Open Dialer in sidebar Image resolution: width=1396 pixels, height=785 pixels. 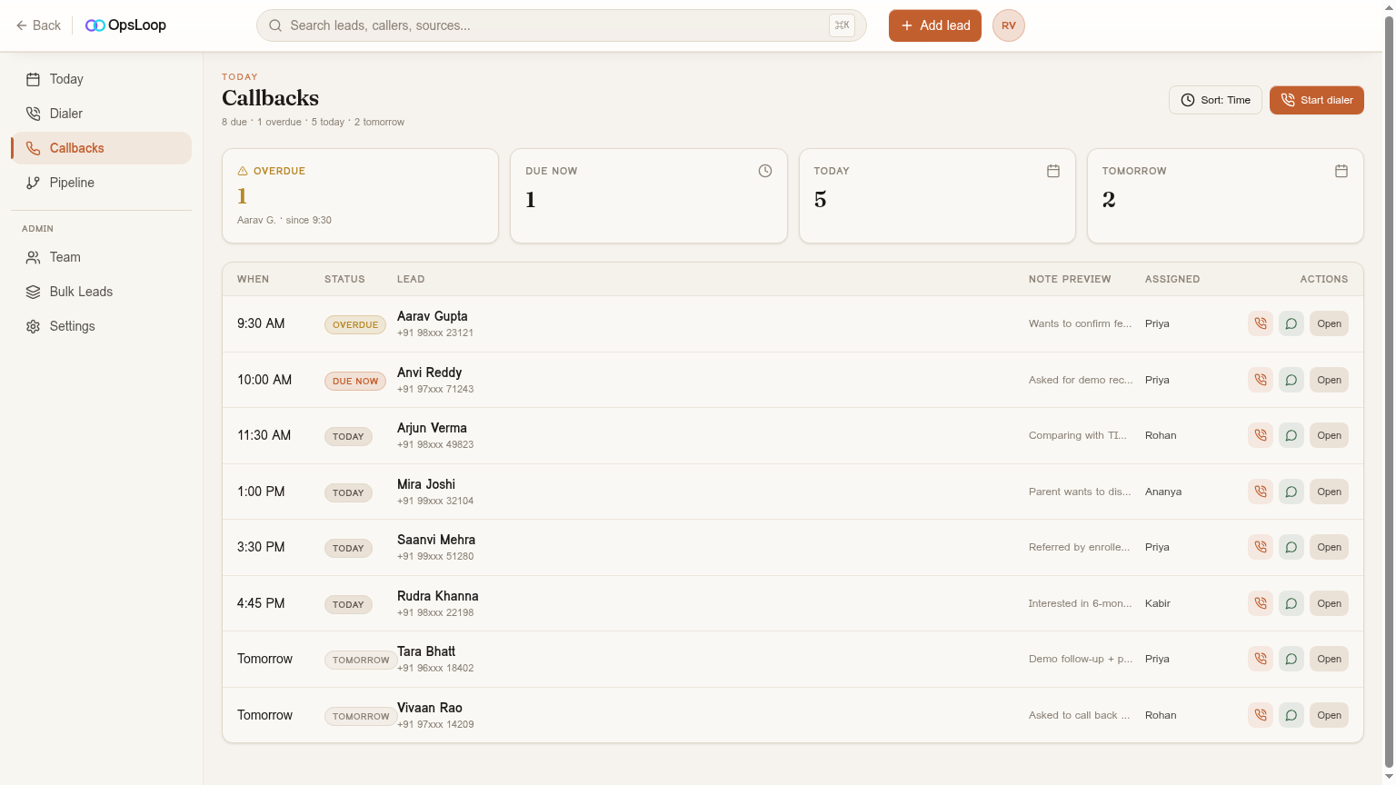click(101, 114)
